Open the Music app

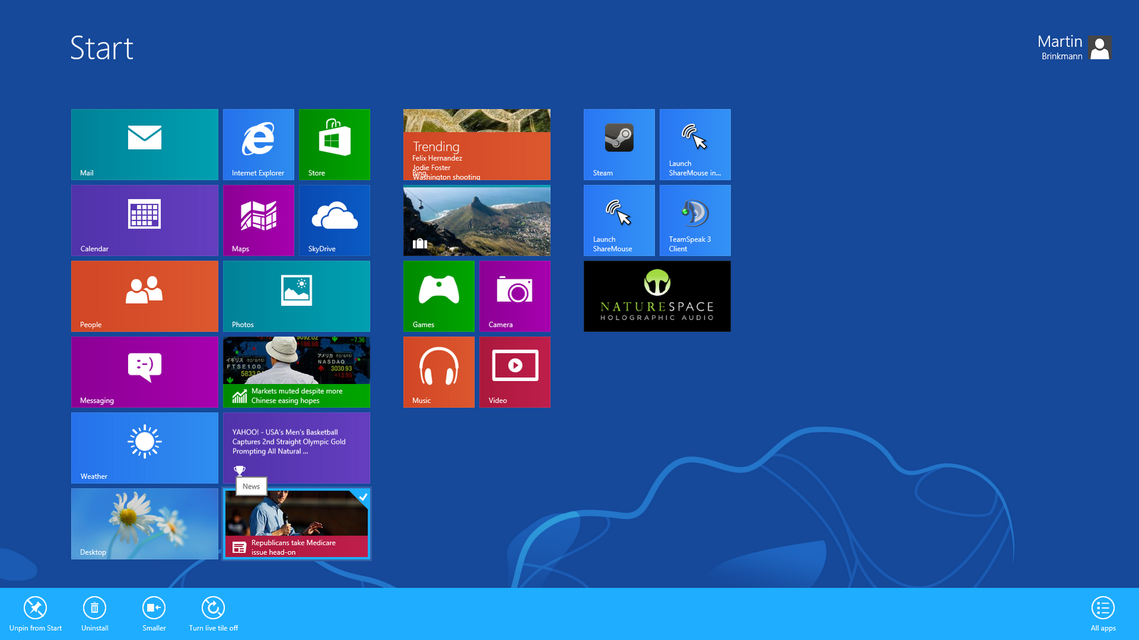[439, 372]
